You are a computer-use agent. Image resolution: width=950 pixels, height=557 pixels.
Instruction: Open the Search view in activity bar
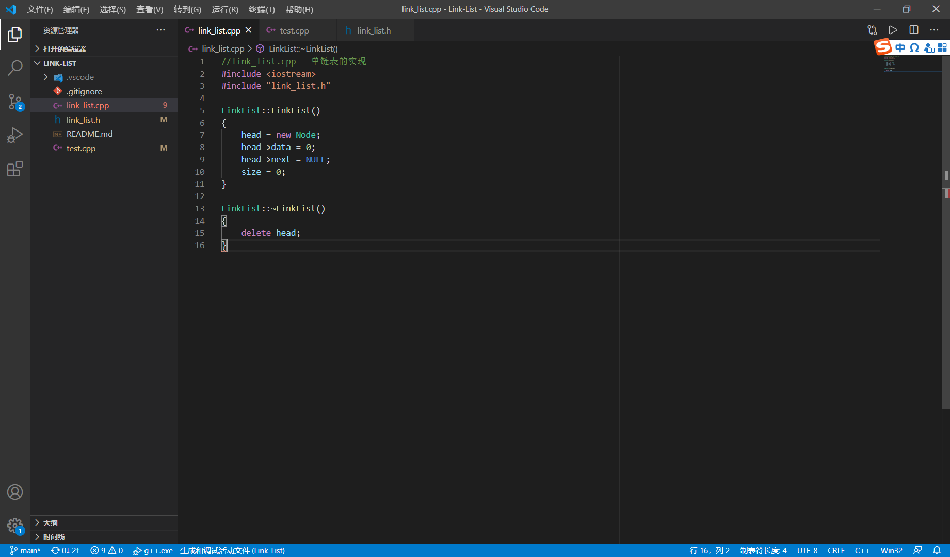(15, 68)
